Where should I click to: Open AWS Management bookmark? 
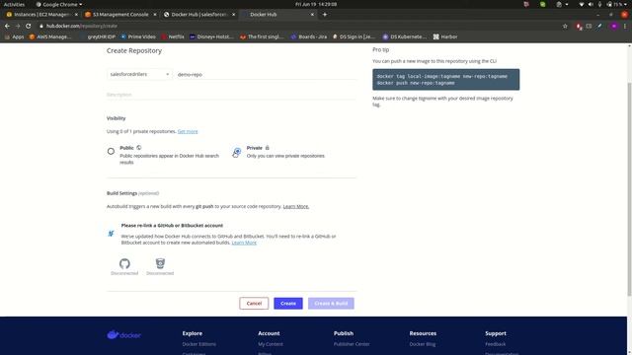(50, 36)
